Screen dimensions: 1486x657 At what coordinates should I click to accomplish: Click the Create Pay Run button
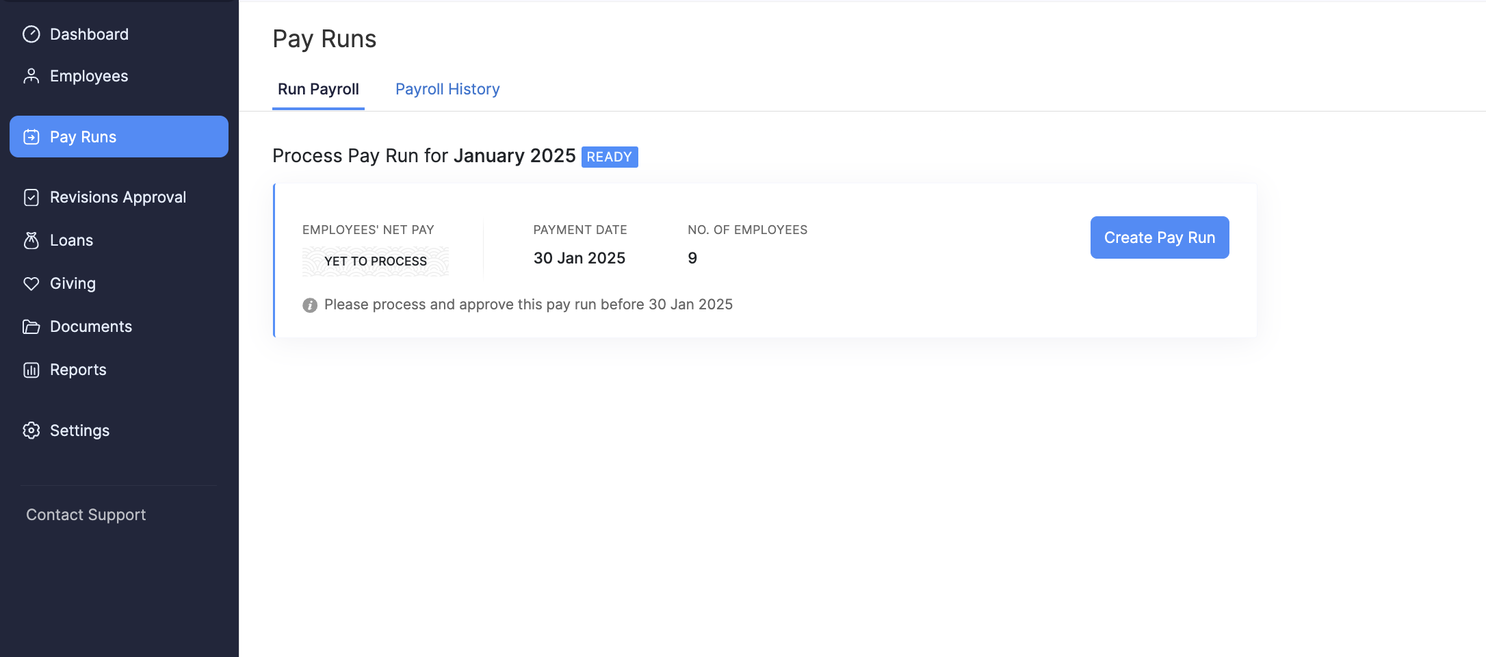point(1159,237)
